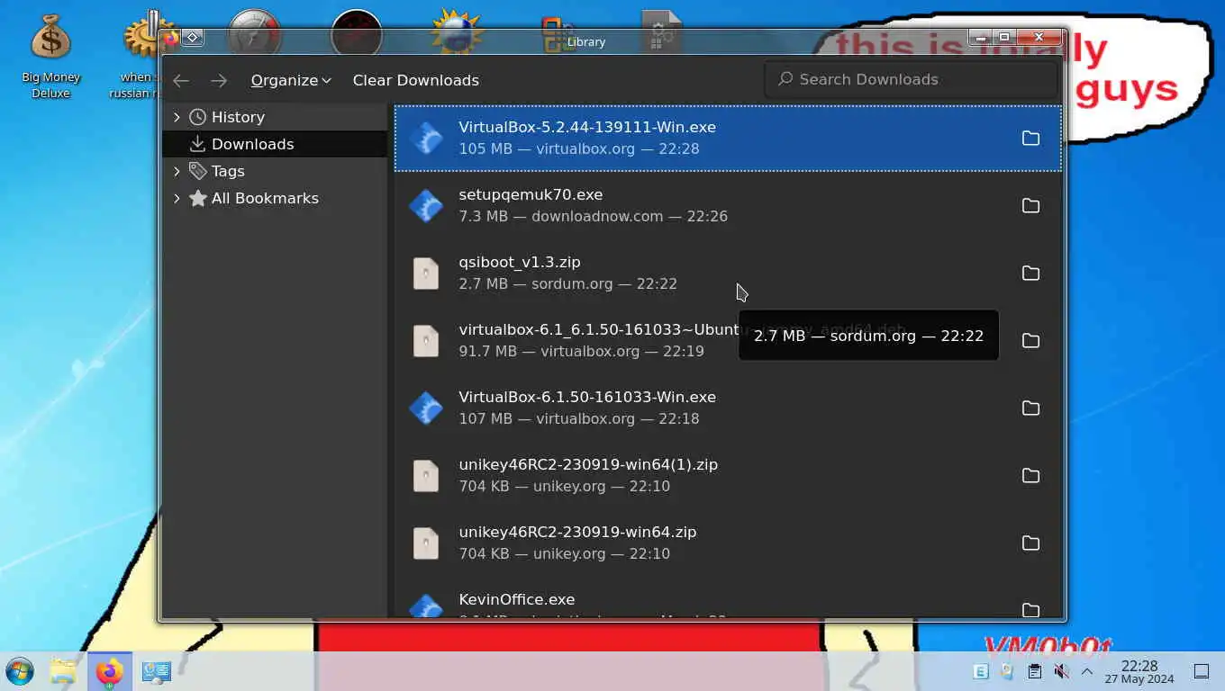Open containing folder for VirtualBox-5.2.44-139111-Win.exe
Screen dimensions: 1225x691
coord(1030,138)
